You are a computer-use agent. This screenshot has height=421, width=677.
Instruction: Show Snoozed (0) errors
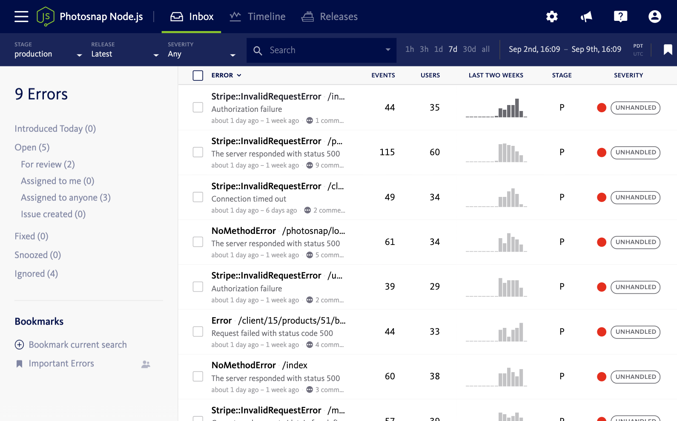coord(38,255)
